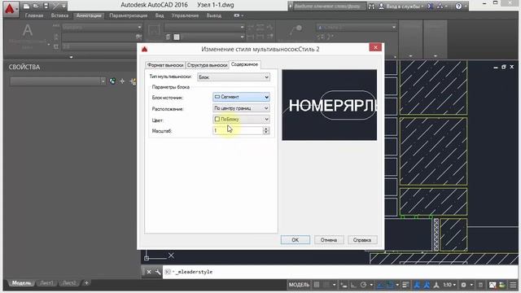
Task: Click the large multiline text A tool
Action: (x=27, y=31)
